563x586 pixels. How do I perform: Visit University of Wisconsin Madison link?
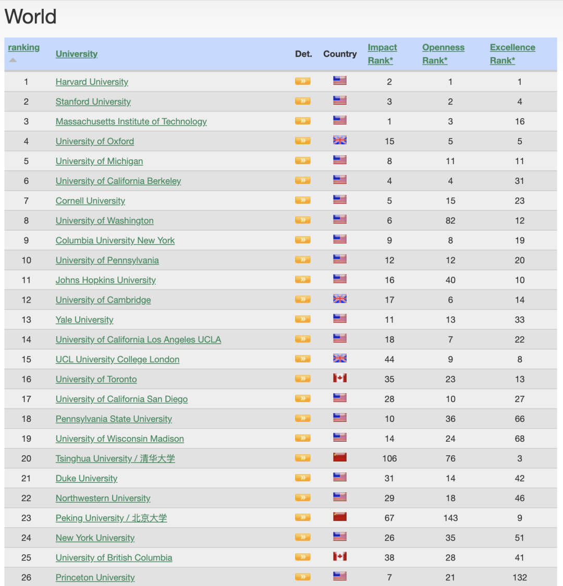(x=120, y=439)
